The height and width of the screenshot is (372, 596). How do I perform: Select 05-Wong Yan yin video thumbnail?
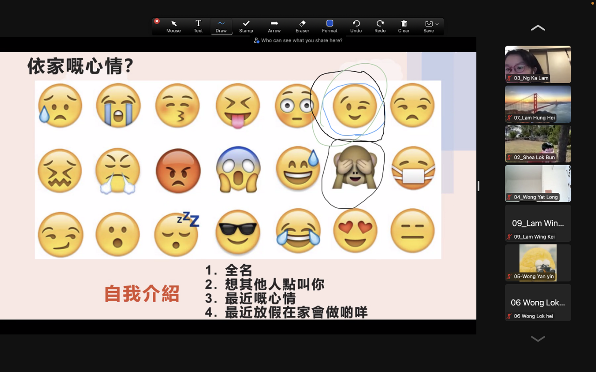coord(538,263)
